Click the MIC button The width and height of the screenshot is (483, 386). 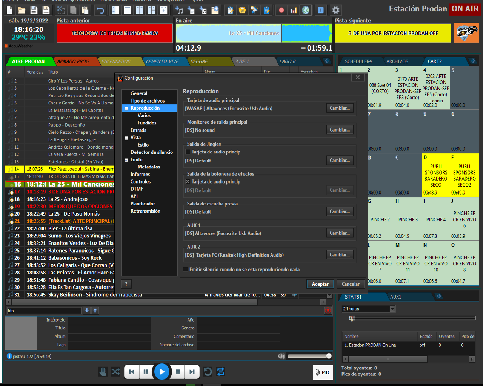pyautogui.click(x=323, y=372)
